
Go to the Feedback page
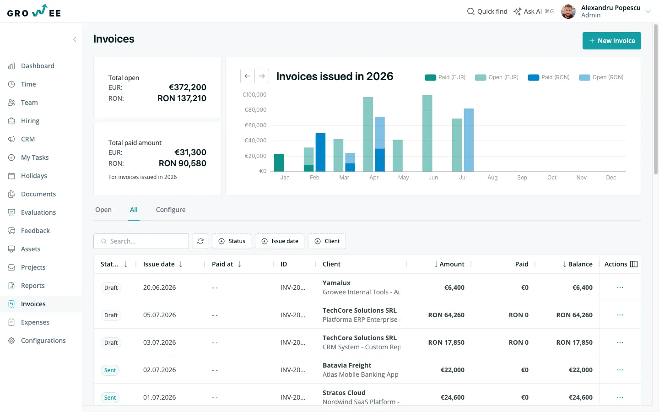tap(35, 231)
